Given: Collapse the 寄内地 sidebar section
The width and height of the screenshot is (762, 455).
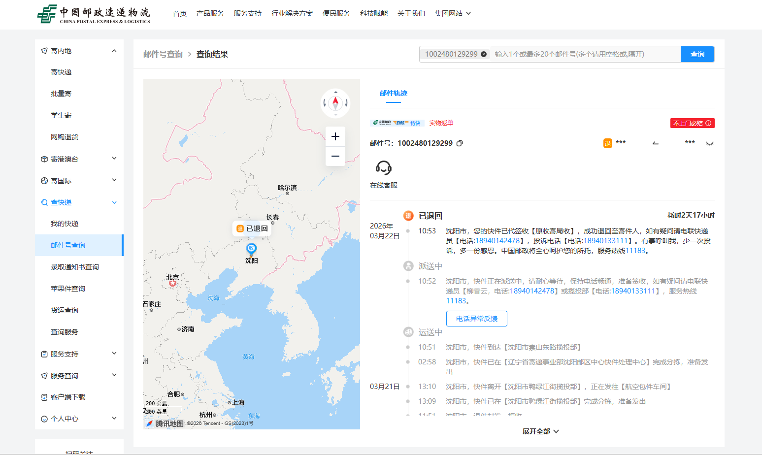Looking at the screenshot, I should [114, 51].
